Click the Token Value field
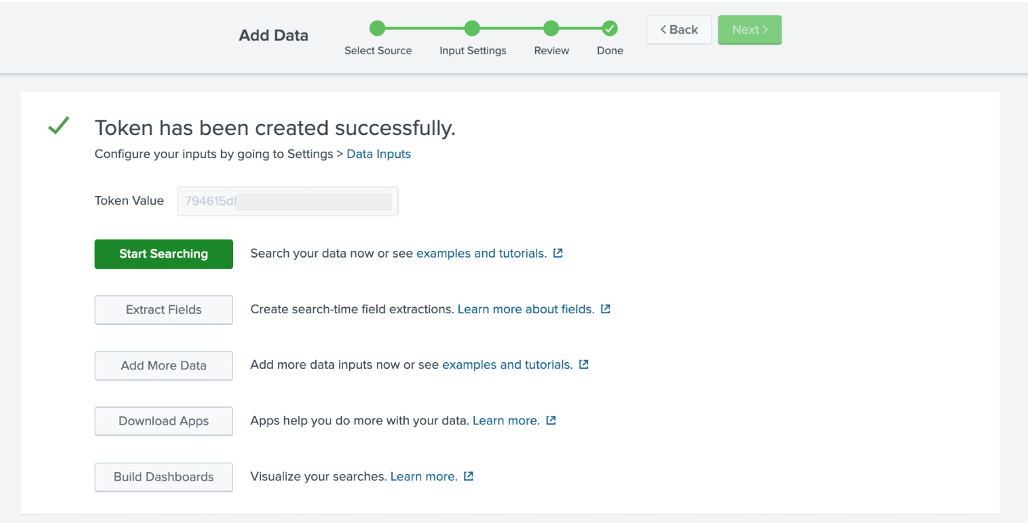 point(287,201)
